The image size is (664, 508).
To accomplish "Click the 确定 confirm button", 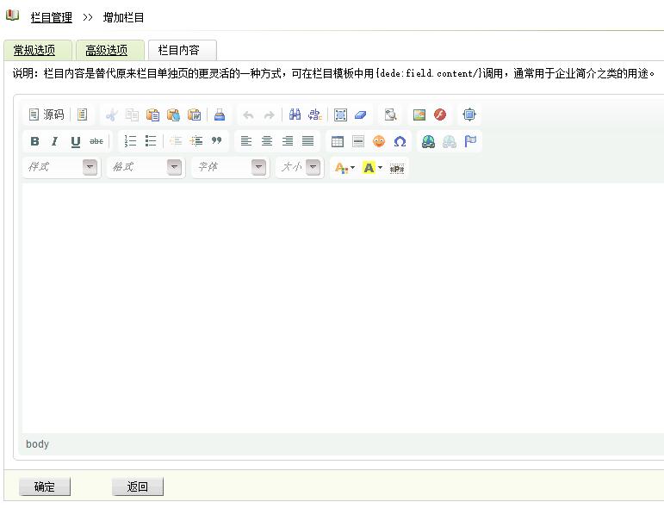I will (45, 486).
